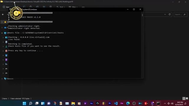Launch Adobe Dreamweaver from the taskbar
Screen dimensions: 189x106
(x=122, y=103)
